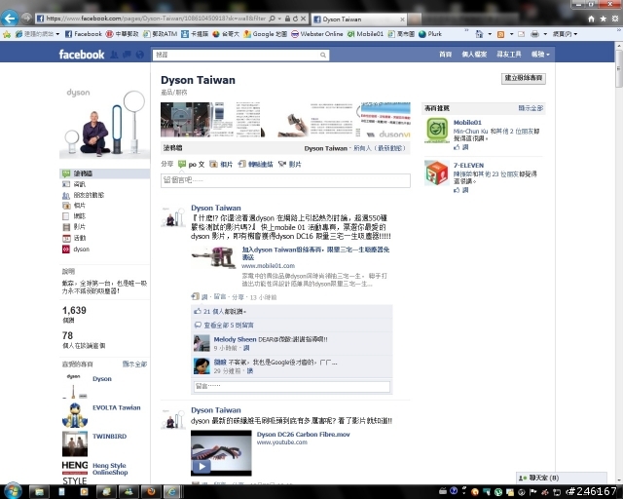623x499 pixels.
Task: Click the photo share option above the post box
Action: tap(221, 165)
